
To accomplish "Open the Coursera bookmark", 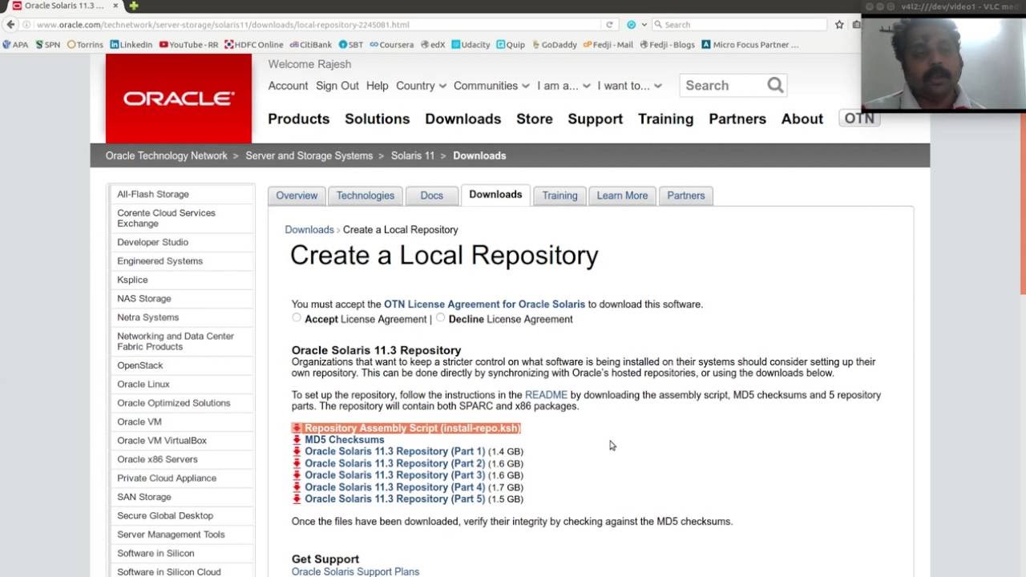I will click(391, 45).
